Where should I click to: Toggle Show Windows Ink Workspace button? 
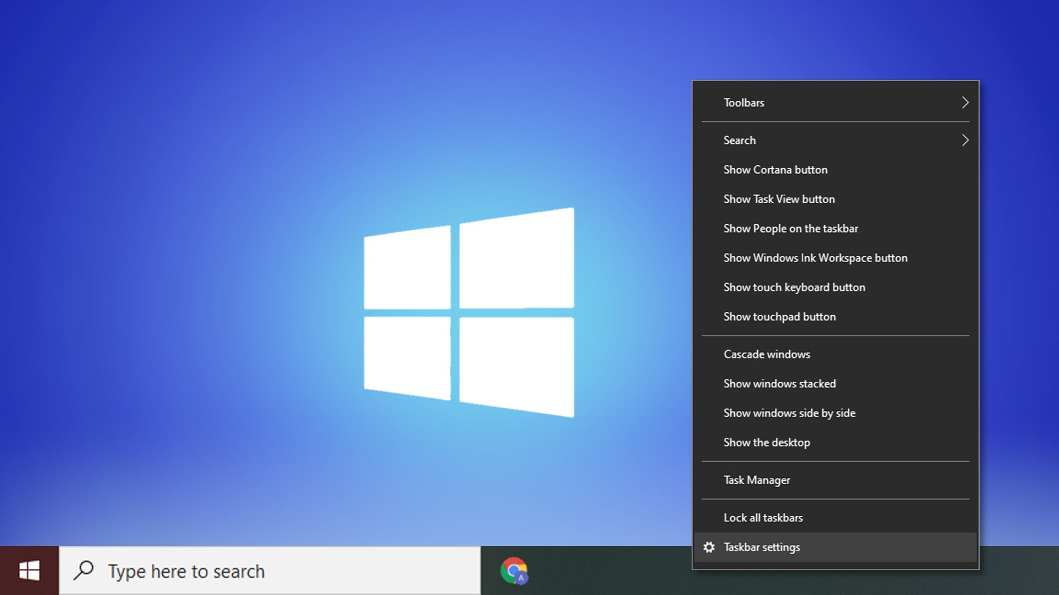click(815, 257)
